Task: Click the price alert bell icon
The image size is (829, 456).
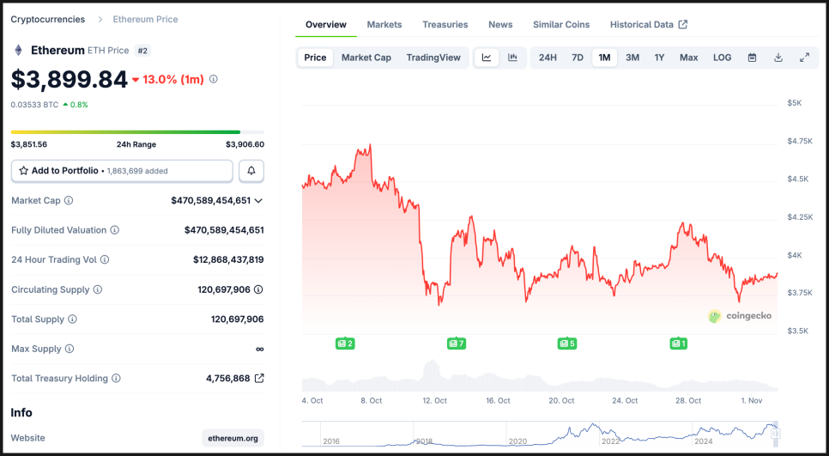Action: pyautogui.click(x=251, y=171)
